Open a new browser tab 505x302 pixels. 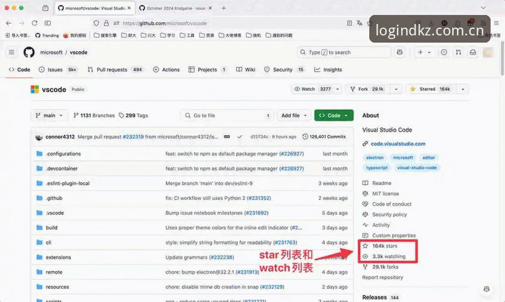tap(223, 8)
